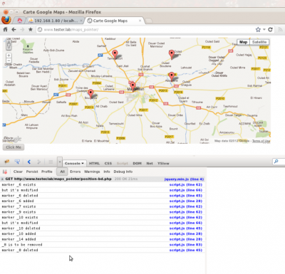This screenshot has width=285, height=274.
Task: Open the Terms of Use map link
Action: (261, 141)
